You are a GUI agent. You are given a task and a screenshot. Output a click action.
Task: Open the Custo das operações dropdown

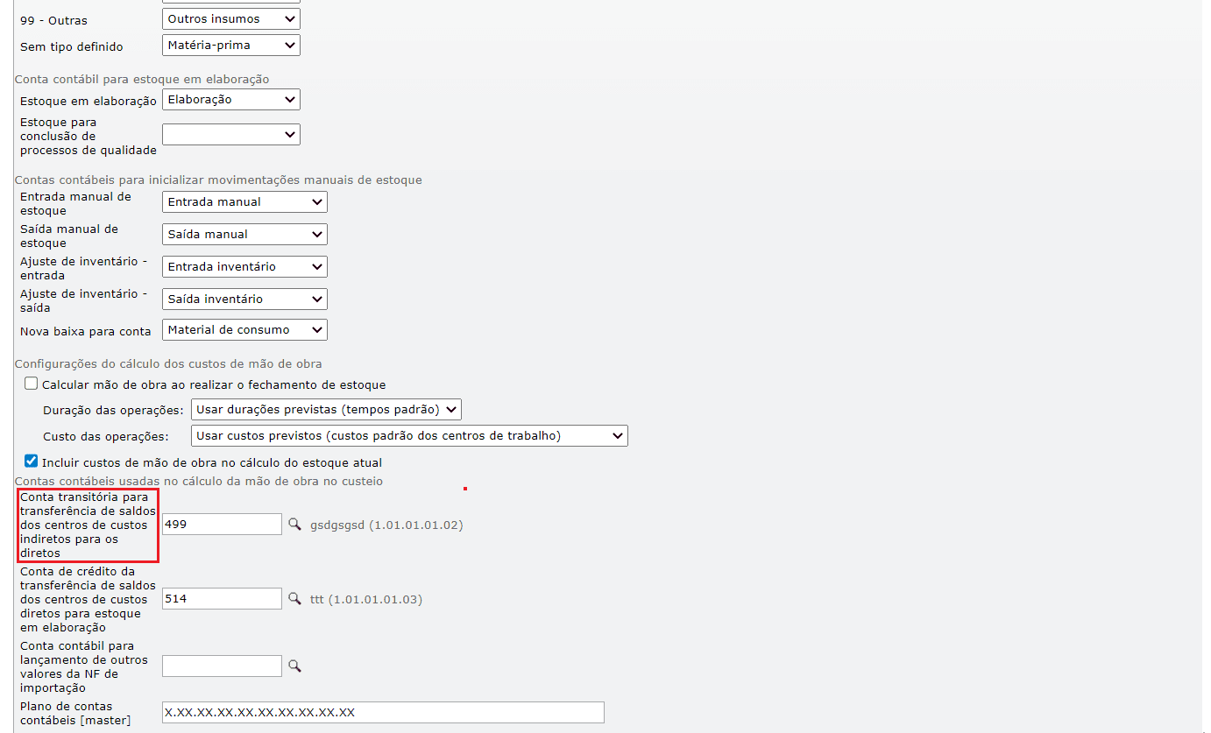pyautogui.click(x=409, y=436)
